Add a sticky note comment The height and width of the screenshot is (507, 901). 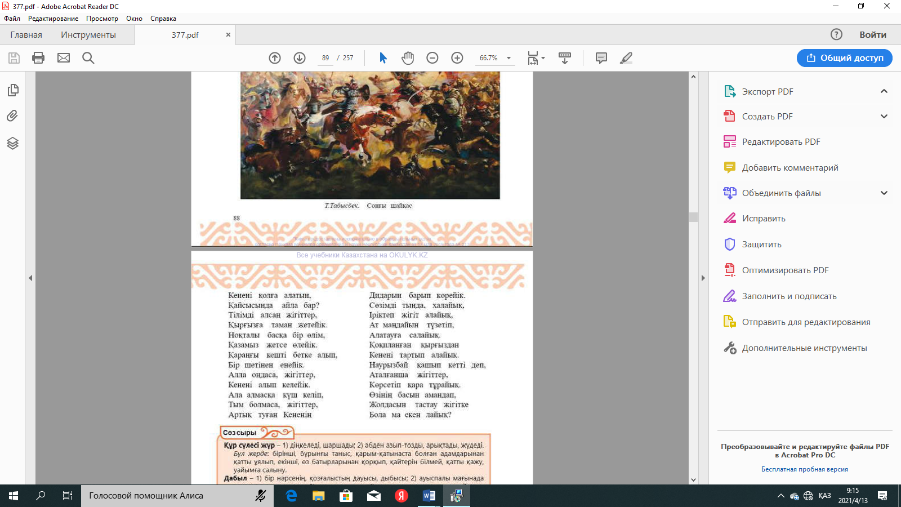click(601, 58)
